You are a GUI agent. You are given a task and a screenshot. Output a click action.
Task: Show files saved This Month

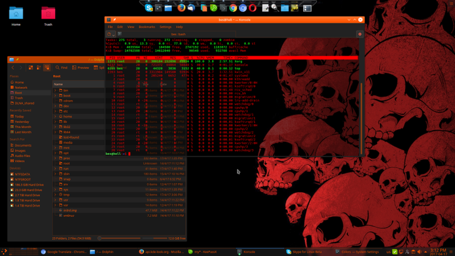[30, 127]
